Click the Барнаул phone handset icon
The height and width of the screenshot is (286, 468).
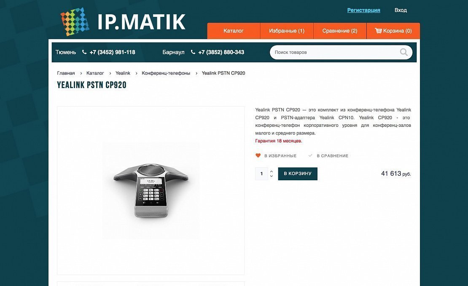pyautogui.click(x=193, y=52)
